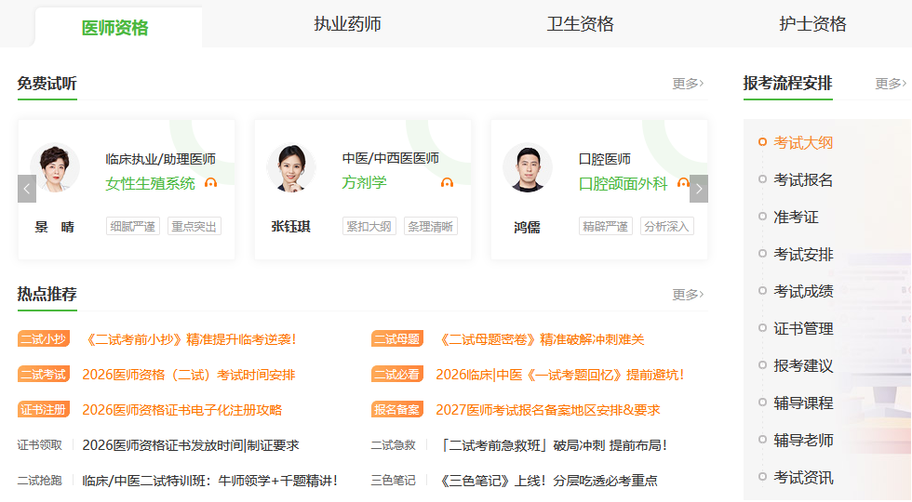
Task: Click the 重点突出 tag
Action: pyautogui.click(x=194, y=226)
